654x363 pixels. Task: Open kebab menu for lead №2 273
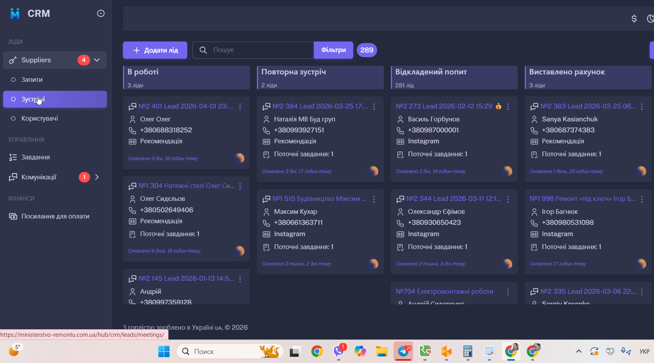(x=508, y=107)
